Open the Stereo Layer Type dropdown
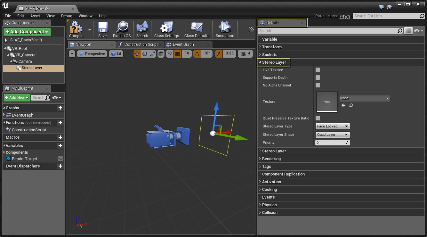Viewport: 427px width, 237px height. [x=332, y=126]
